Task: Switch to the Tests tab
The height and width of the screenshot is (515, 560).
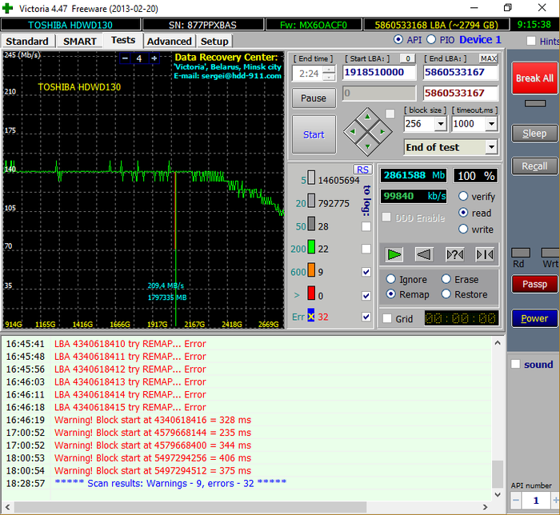Action: point(123,40)
